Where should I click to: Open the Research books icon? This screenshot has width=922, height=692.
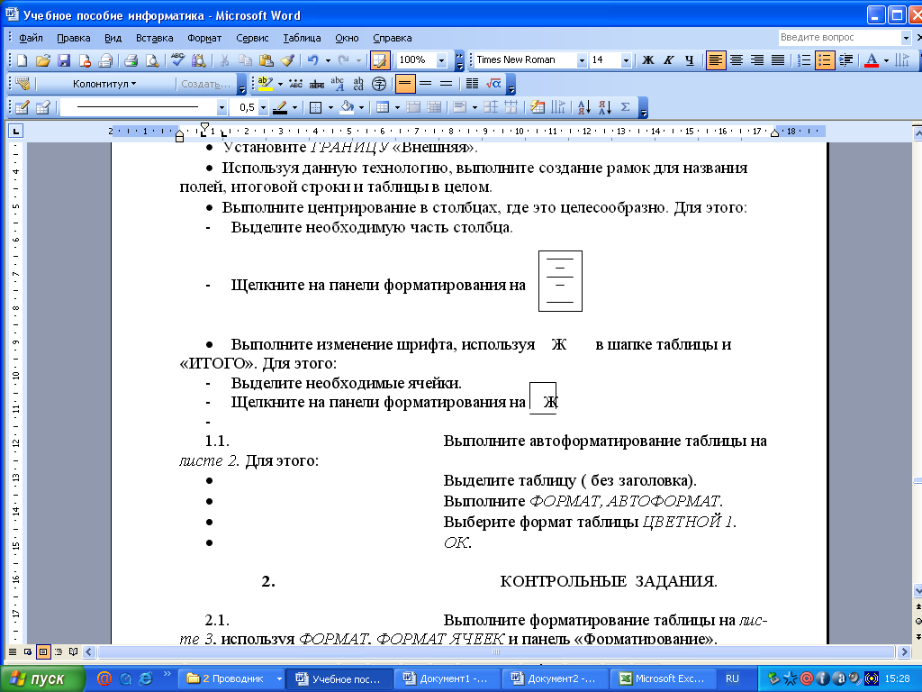[x=199, y=60]
